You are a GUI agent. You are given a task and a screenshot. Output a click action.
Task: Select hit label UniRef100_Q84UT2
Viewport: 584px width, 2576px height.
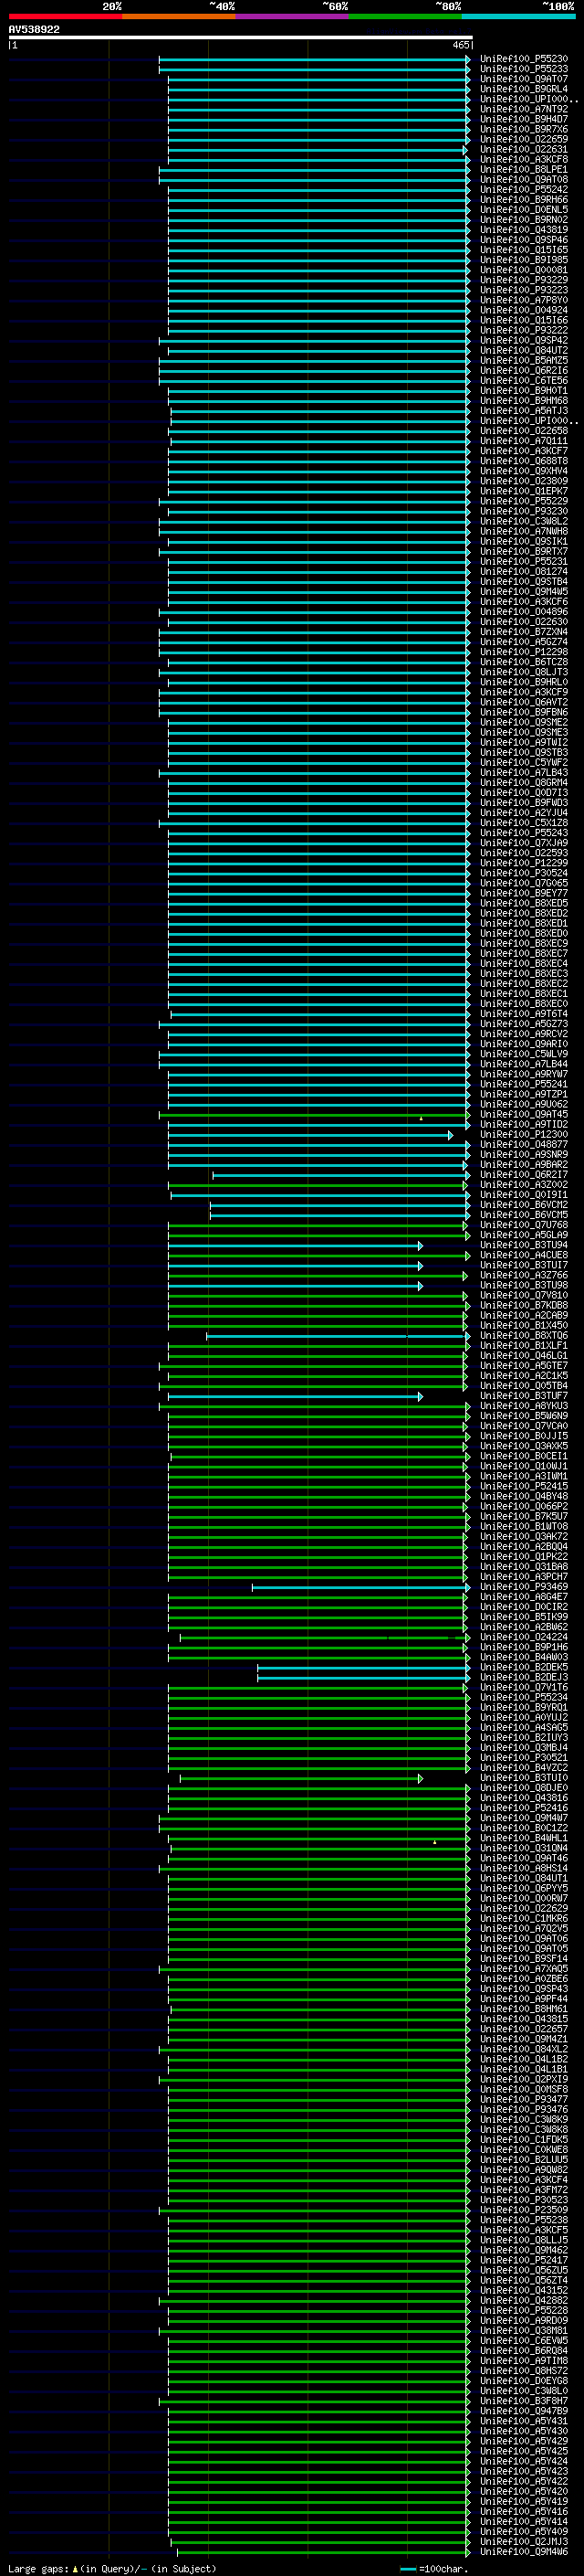(523, 351)
